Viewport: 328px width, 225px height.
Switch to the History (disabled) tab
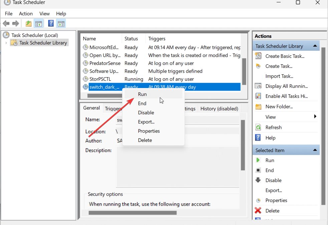[x=219, y=108]
